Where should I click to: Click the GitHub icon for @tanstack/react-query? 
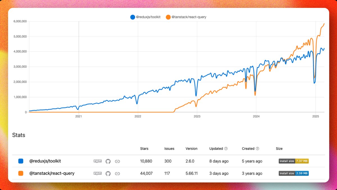pos(108,173)
